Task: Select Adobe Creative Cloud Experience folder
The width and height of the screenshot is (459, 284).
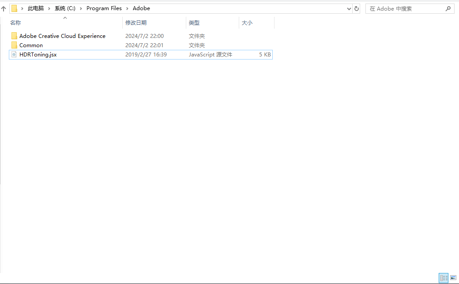Action: pyautogui.click(x=62, y=36)
